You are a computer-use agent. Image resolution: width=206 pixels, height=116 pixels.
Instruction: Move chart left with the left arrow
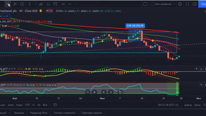[104, 92]
